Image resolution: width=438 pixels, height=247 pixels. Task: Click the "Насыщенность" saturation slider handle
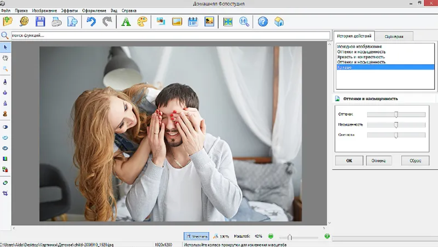396,125
